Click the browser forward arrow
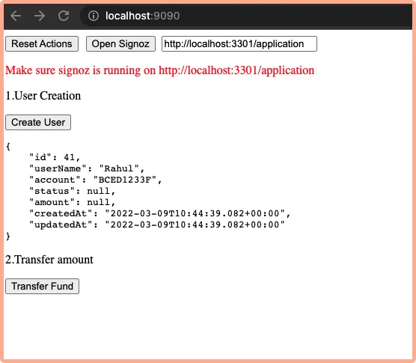 [40, 16]
